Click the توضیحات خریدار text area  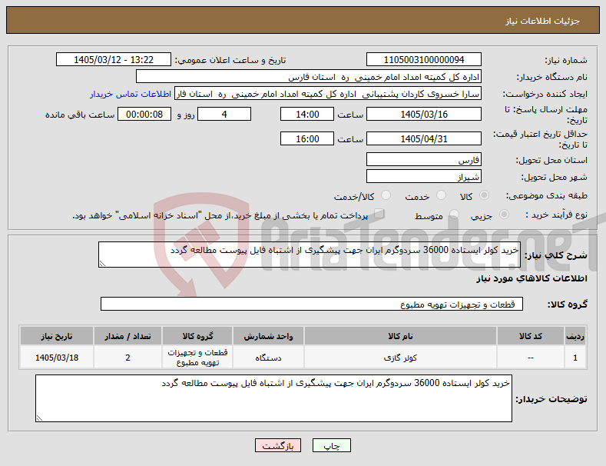273,398
